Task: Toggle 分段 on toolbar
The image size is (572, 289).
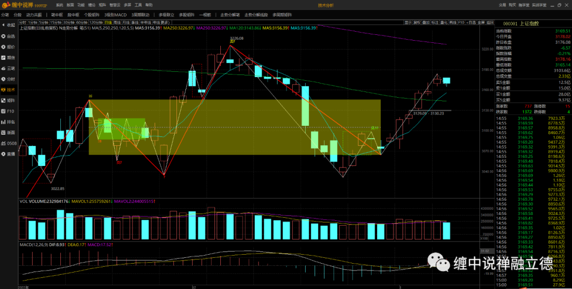Action: click(17, 15)
